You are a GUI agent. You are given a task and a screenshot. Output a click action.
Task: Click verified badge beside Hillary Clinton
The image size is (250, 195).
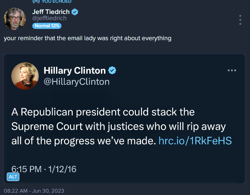click(112, 70)
